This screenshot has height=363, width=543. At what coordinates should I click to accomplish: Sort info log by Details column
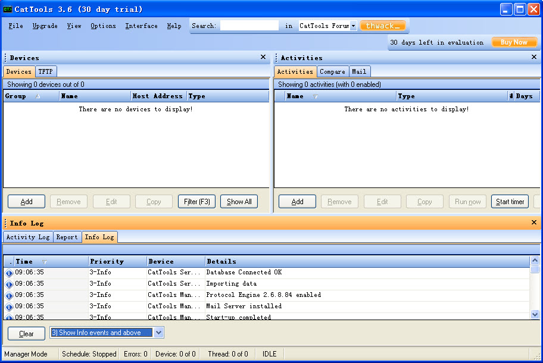[x=367, y=262]
